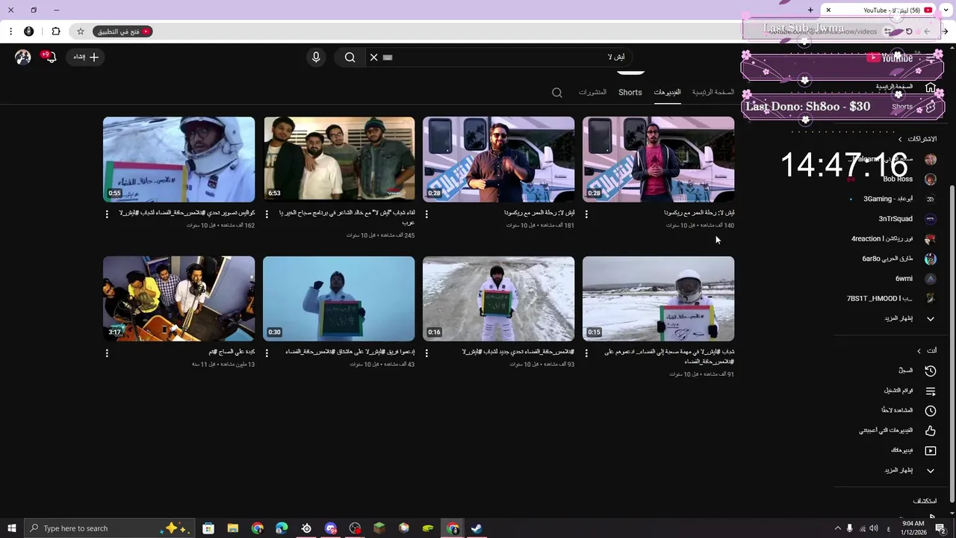Open video thumbnail with 0:55 duration
Screen dimensions: 956x538
click(x=179, y=159)
